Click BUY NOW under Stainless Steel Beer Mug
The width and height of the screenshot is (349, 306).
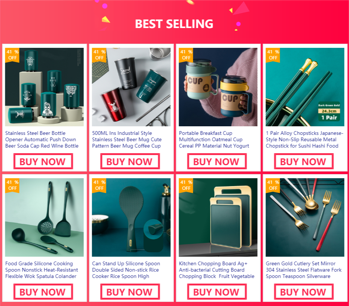[130, 161]
